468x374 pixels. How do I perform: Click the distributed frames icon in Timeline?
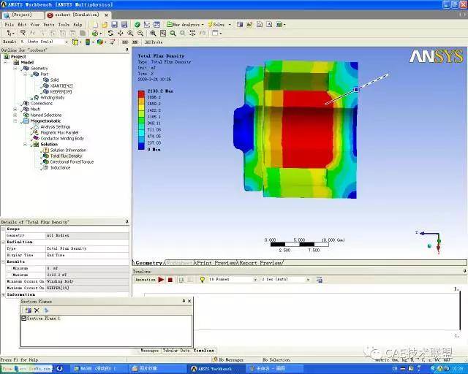(x=181, y=280)
